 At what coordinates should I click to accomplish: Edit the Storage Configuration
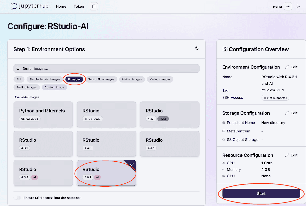(291, 113)
